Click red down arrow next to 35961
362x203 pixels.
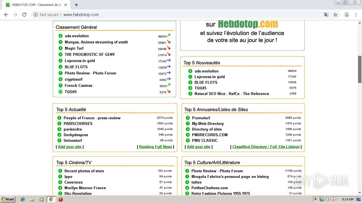tap(169, 42)
